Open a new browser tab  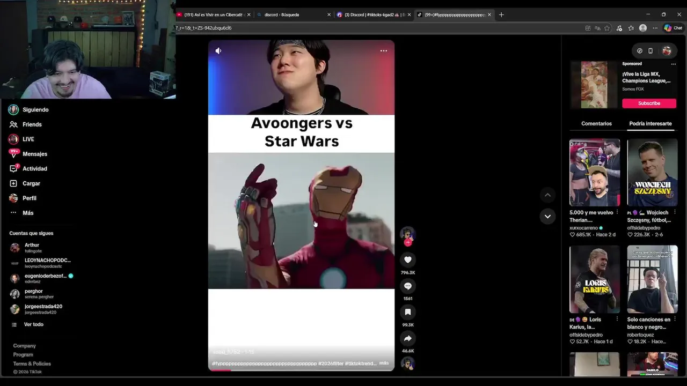click(501, 14)
